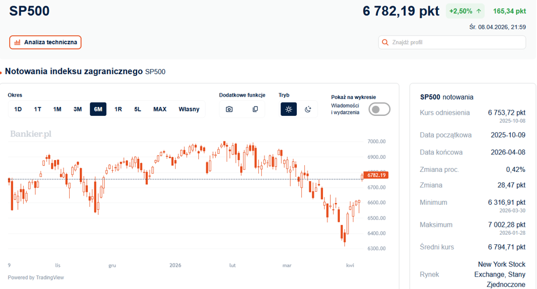Select the 1D period

pos(18,109)
